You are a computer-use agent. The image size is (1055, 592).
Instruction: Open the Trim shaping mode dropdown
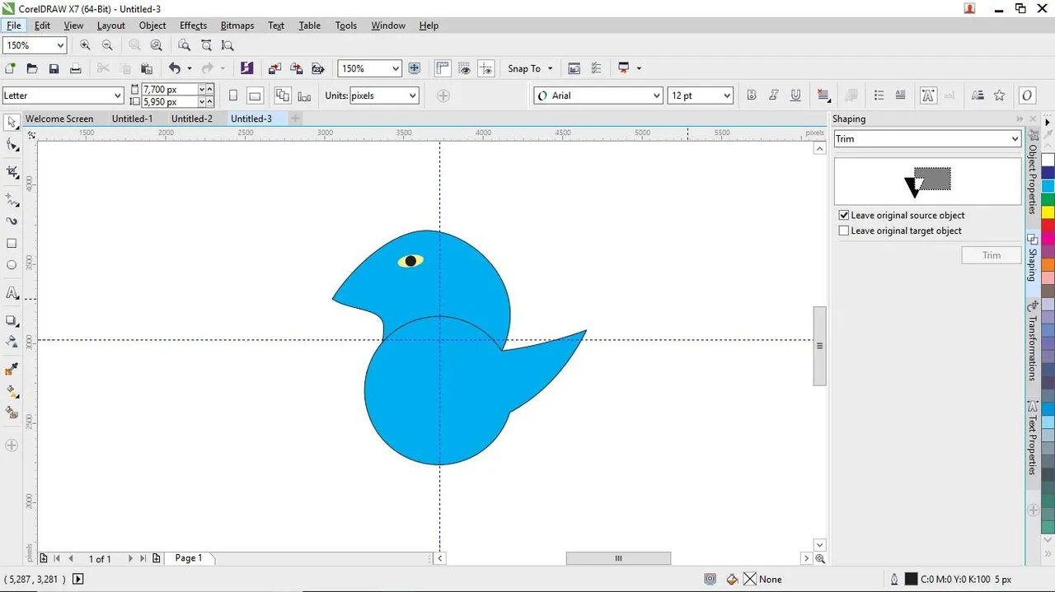tap(1015, 139)
